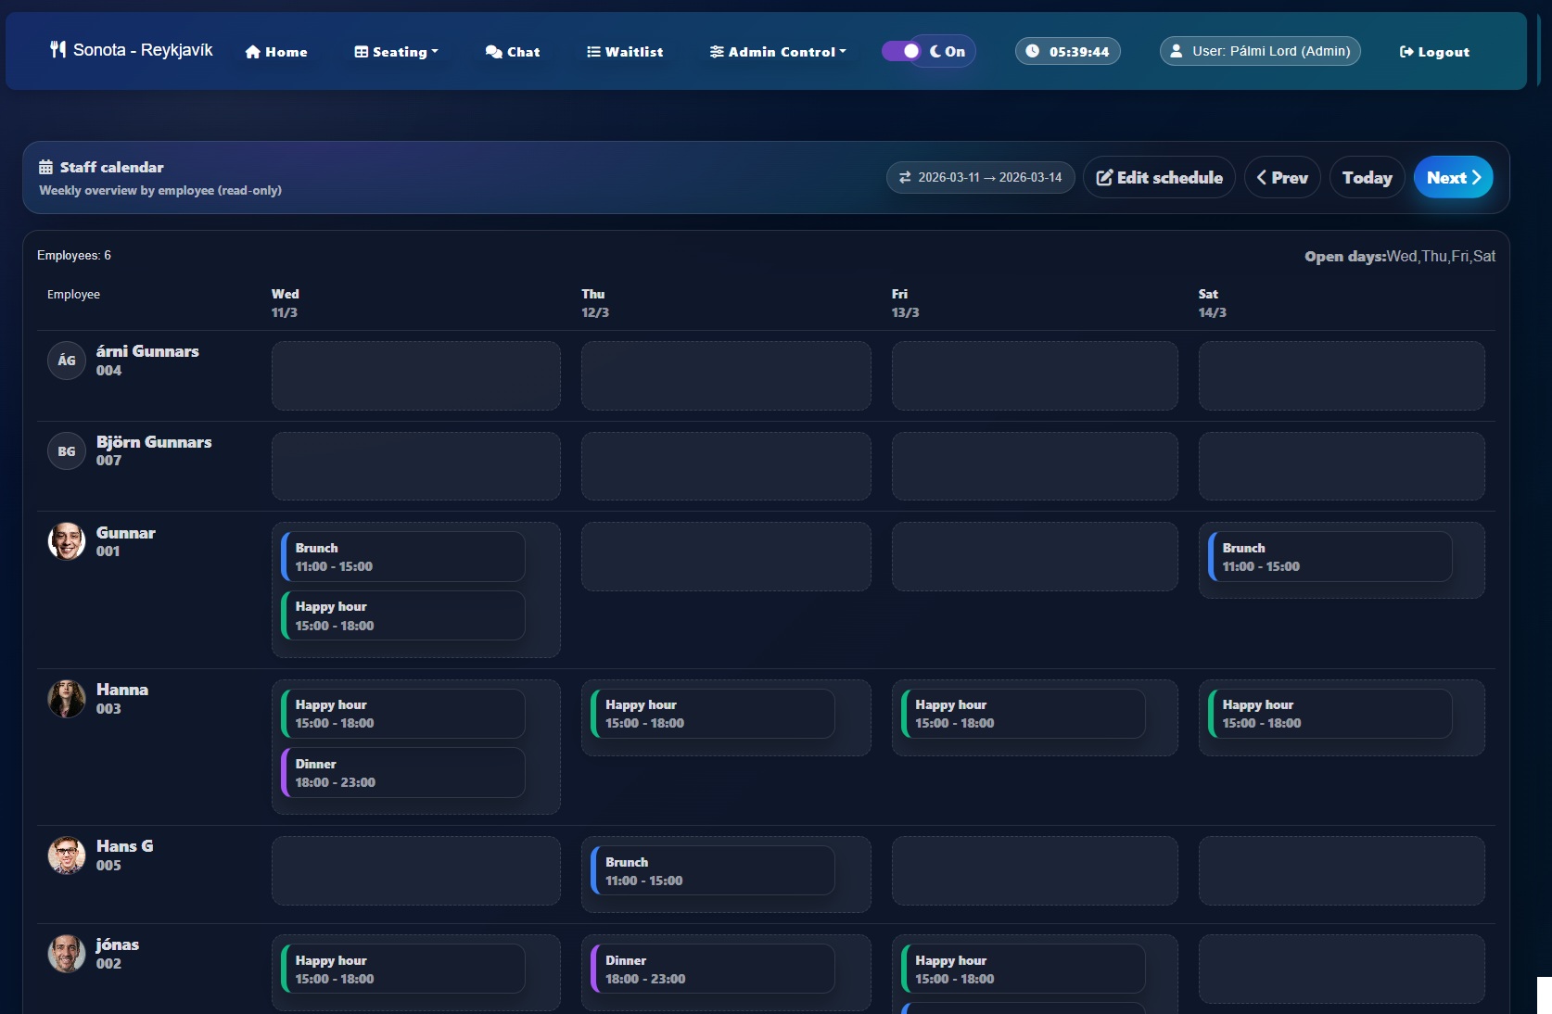
Task: Select the Home navigation icon
Action: click(251, 52)
